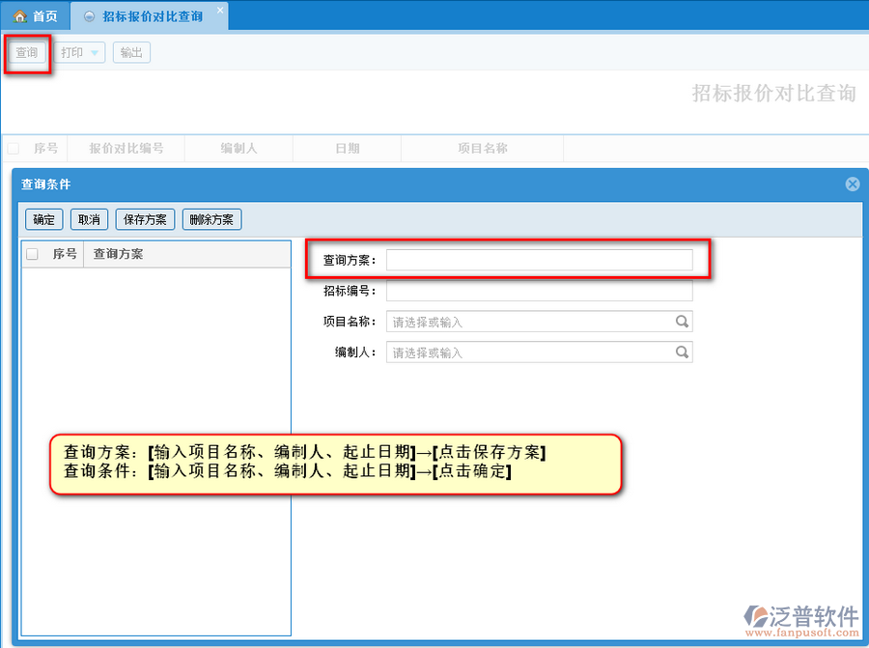Click the search icon in the 编制人 field

point(682,352)
